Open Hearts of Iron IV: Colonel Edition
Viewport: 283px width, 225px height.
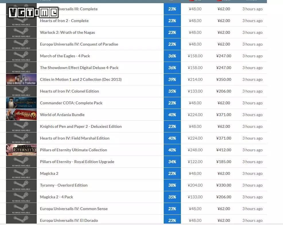click(69, 91)
